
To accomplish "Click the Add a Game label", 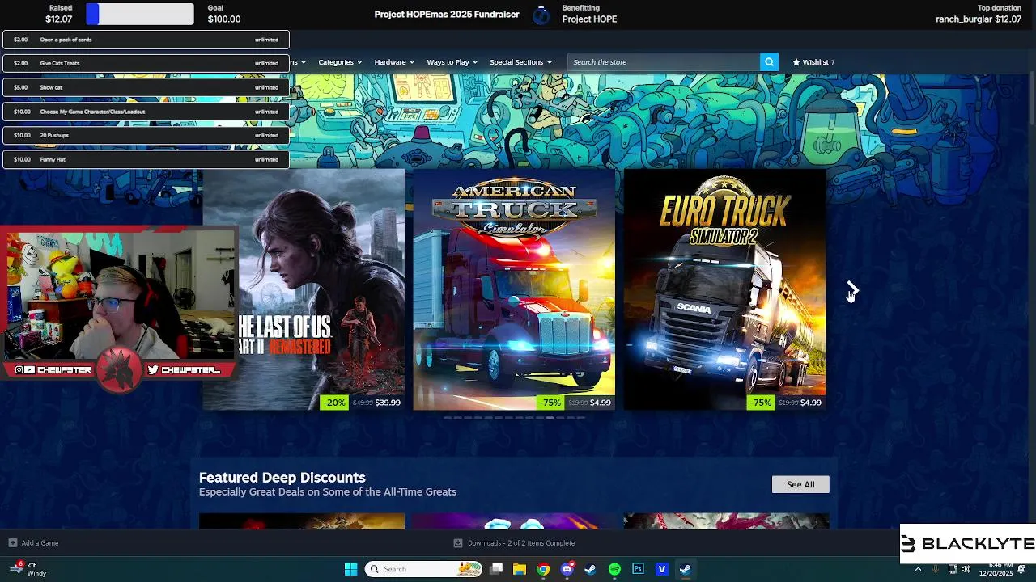I will tap(40, 543).
